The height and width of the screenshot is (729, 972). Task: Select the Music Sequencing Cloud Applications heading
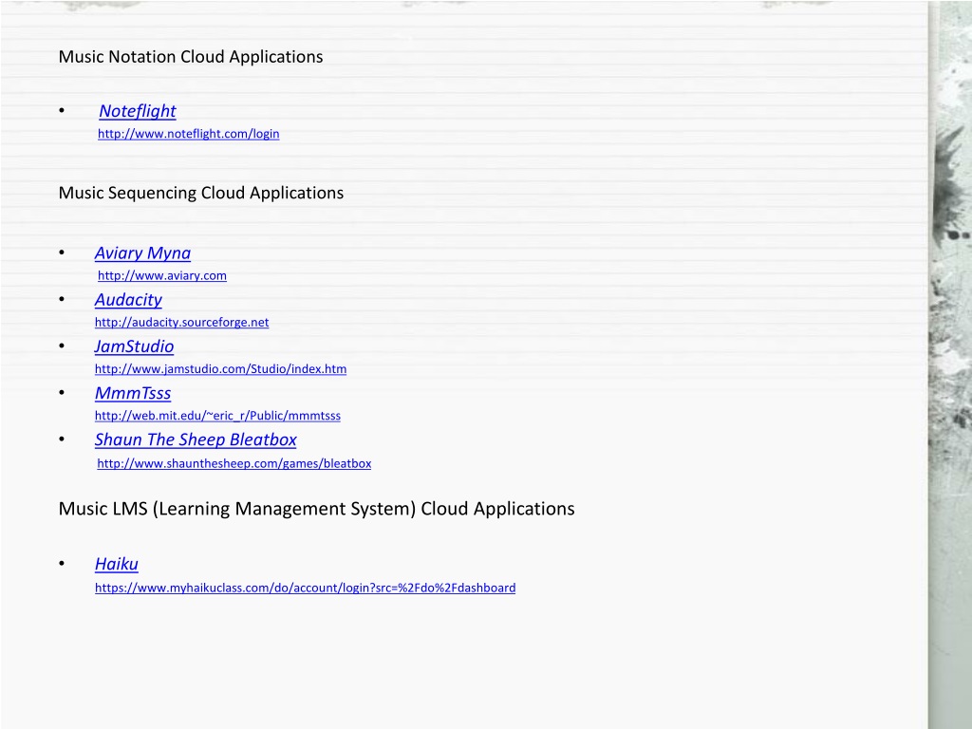click(x=201, y=194)
